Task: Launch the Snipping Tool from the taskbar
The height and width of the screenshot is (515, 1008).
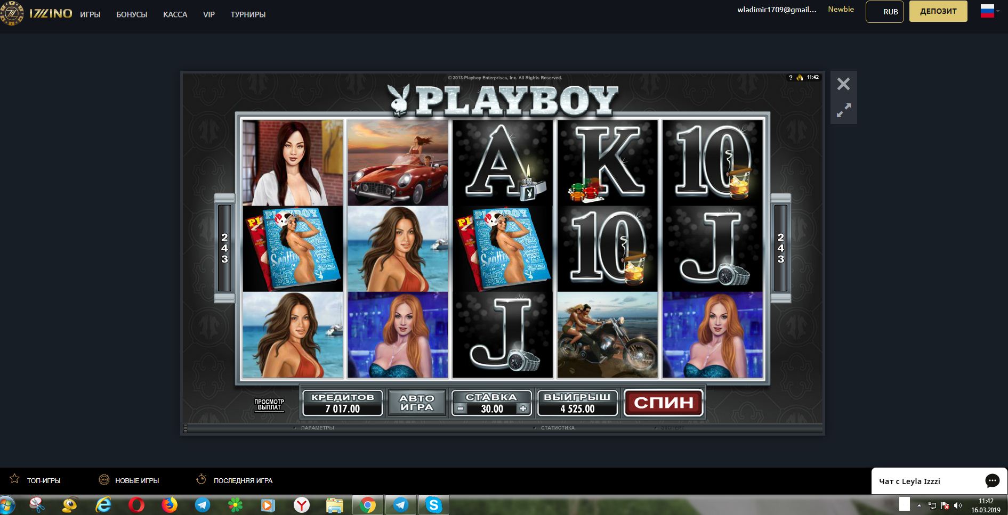Action: [37, 504]
